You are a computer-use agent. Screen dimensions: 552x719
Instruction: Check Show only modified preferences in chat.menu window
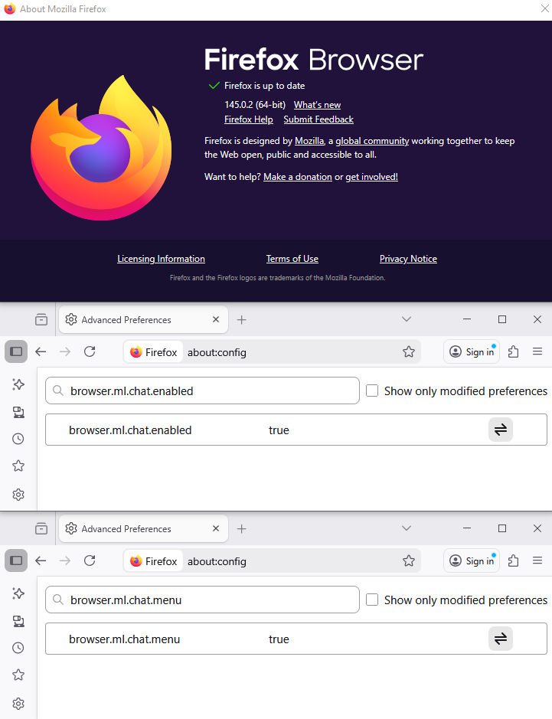[x=372, y=600]
